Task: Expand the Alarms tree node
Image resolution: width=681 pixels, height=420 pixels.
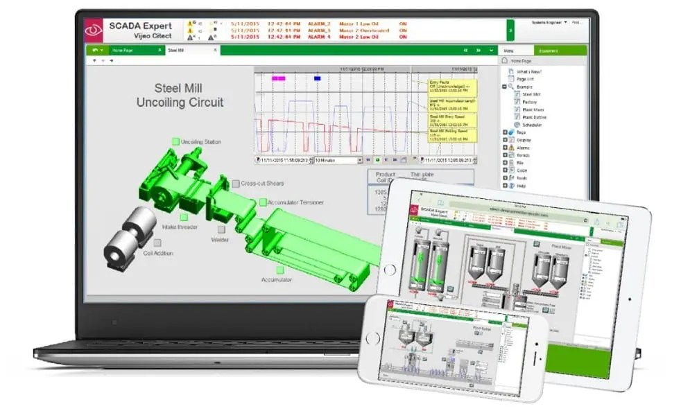Action: [x=505, y=148]
